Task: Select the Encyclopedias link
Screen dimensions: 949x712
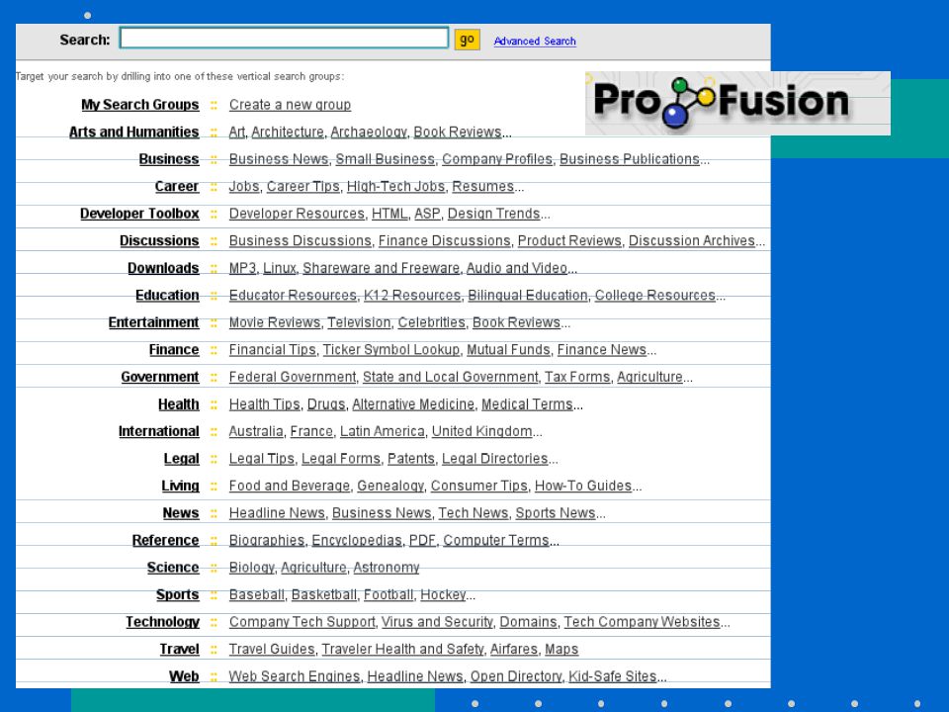Action: (x=357, y=541)
